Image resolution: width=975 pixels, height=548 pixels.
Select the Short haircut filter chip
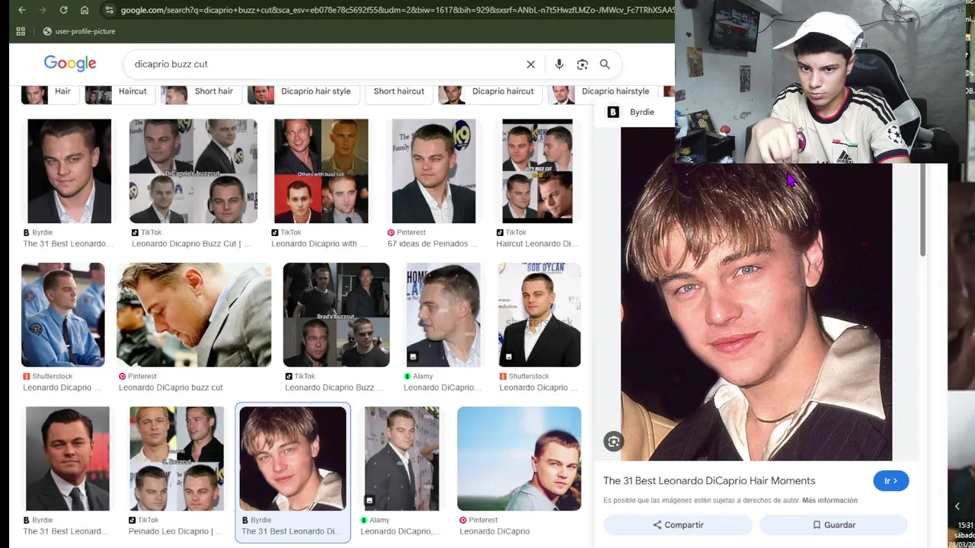pyautogui.click(x=398, y=91)
